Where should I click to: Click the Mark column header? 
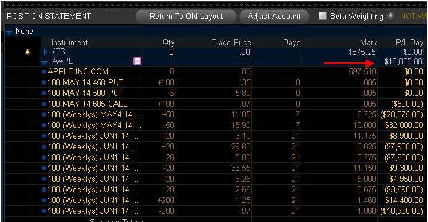(368, 43)
